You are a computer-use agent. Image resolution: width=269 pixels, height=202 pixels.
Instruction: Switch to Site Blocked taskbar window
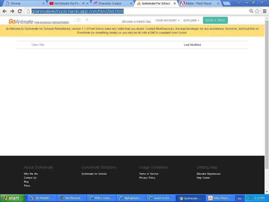click(72, 198)
